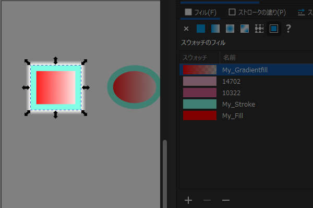313x208 pixels.
Task: Click the My_Gradientfill gradient color preview
Action: 200,70
